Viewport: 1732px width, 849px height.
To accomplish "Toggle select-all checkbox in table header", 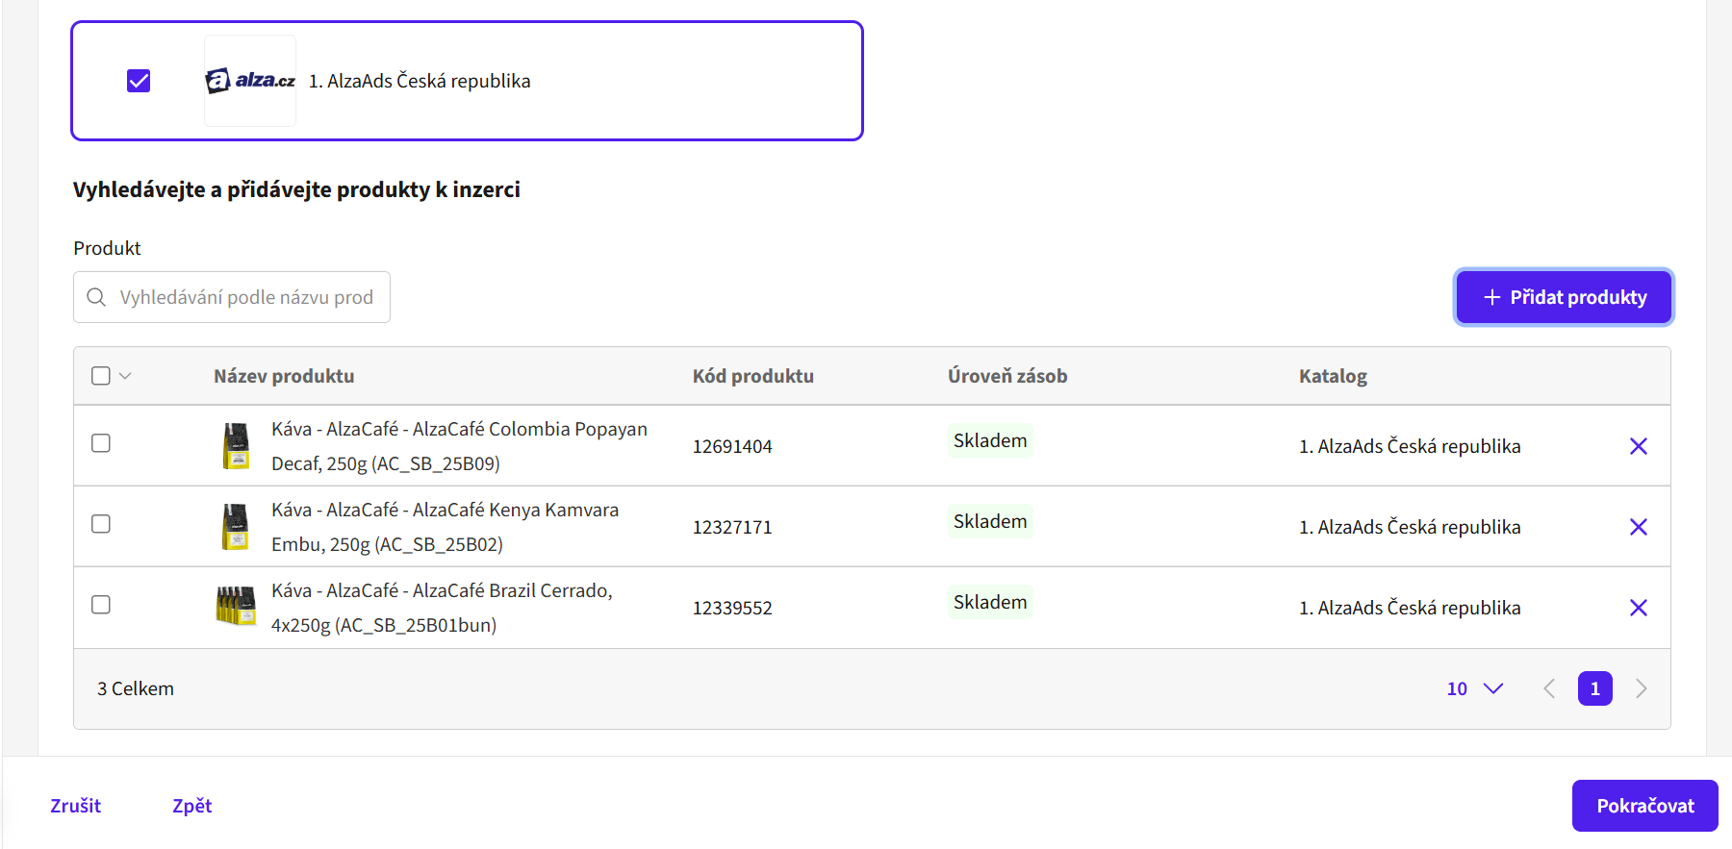I will click(101, 376).
